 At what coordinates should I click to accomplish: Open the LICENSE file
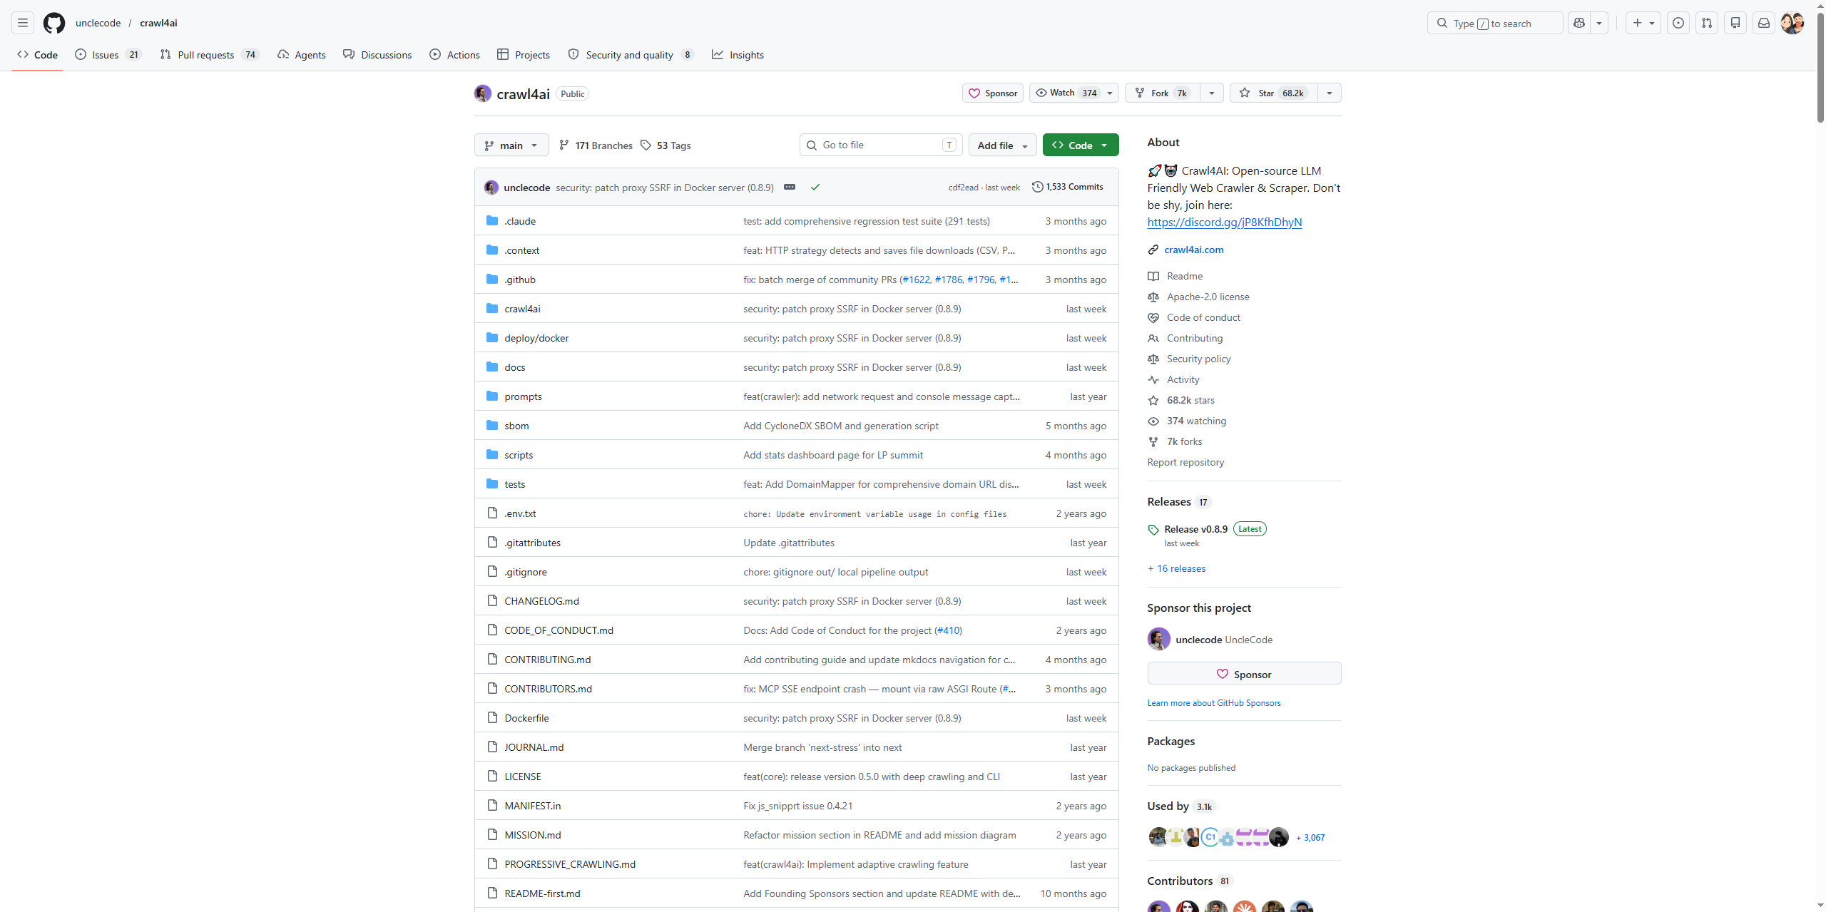point(523,777)
